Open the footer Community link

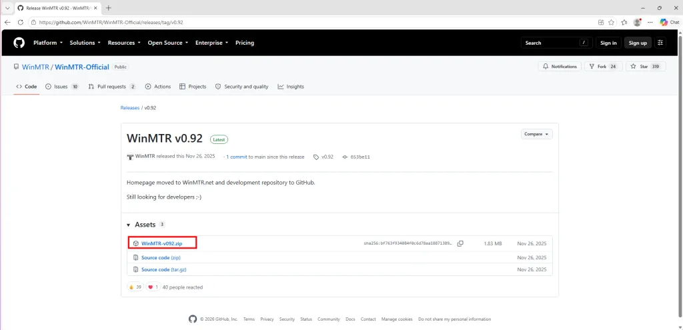point(329,319)
